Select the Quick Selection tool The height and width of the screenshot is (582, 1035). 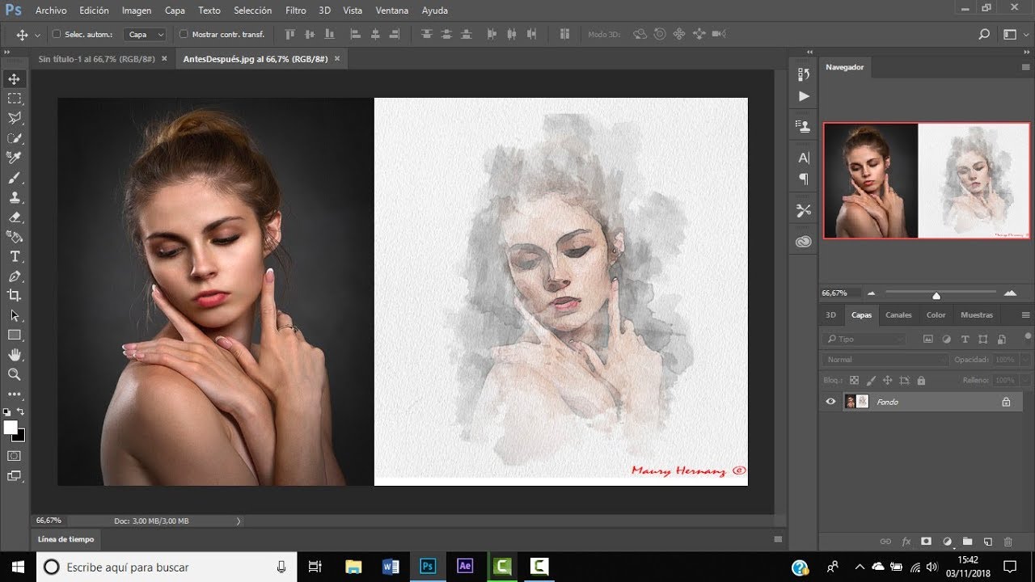pyautogui.click(x=15, y=138)
